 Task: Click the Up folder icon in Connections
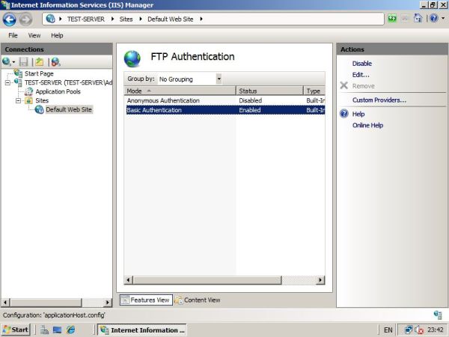pyautogui.click(x=40, y=61)
